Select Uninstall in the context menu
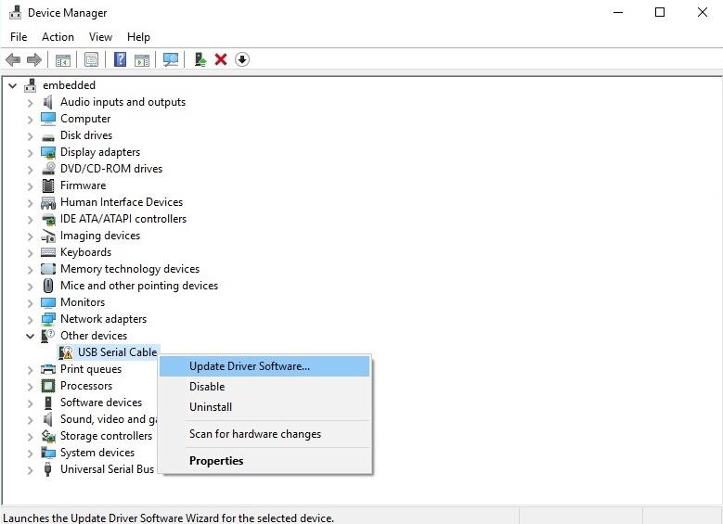723x524 pixels. 211,407
